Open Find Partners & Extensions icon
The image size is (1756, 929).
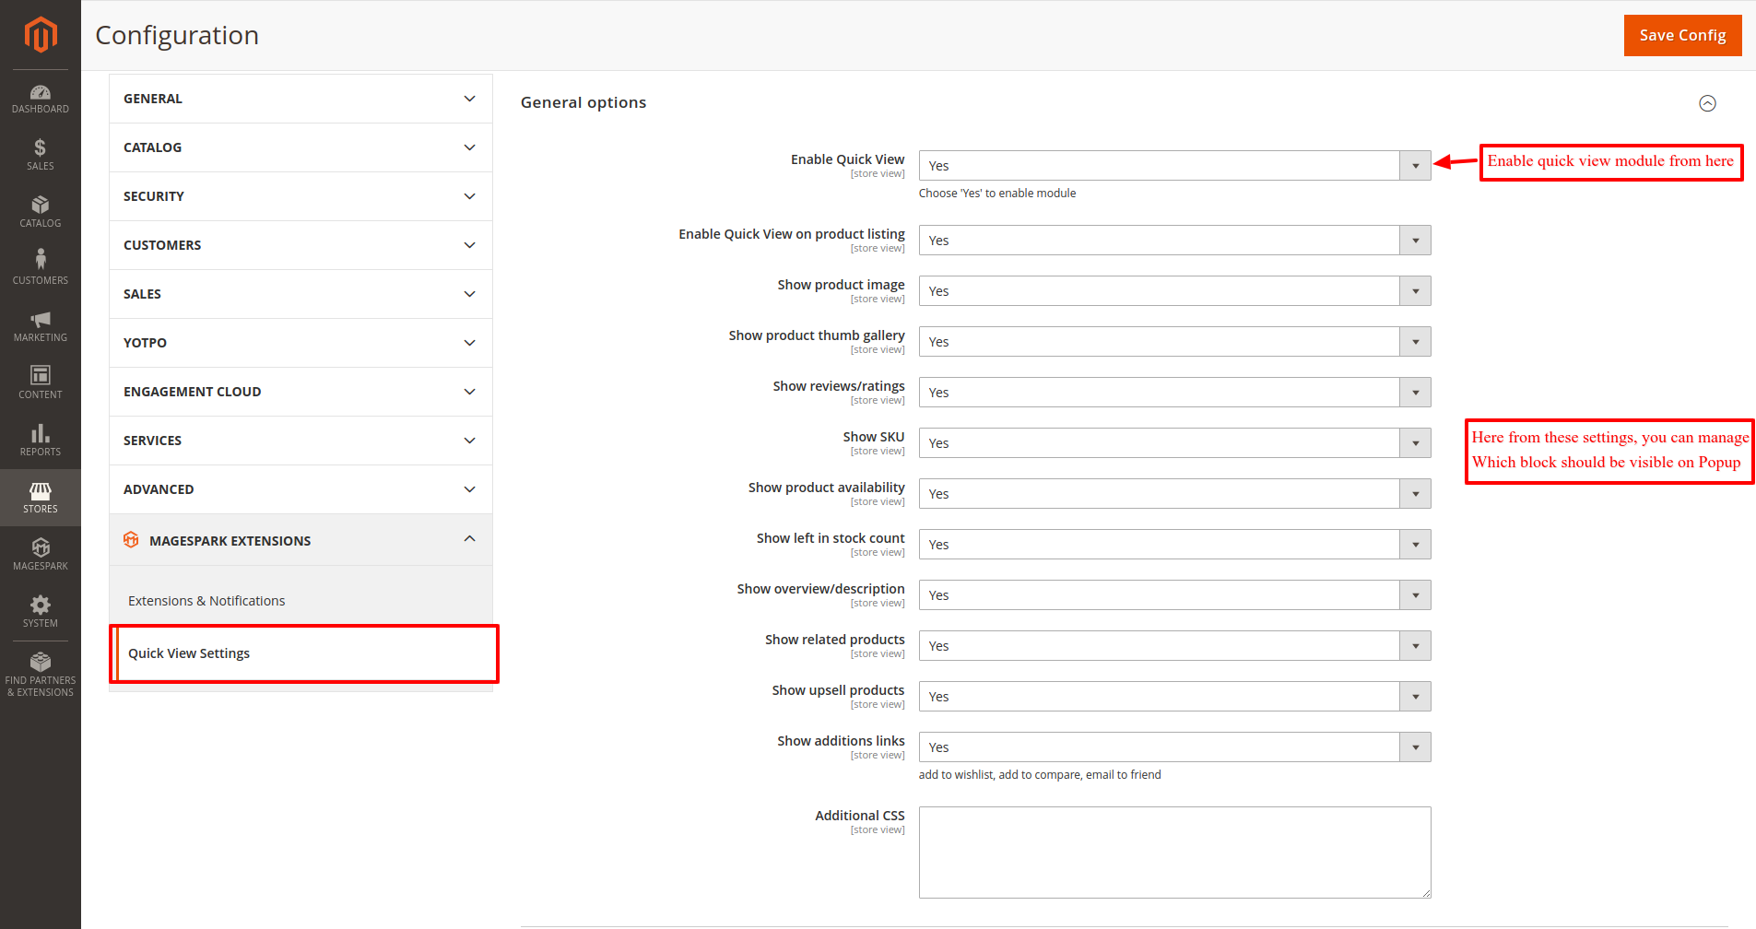[x=41, y=662]
